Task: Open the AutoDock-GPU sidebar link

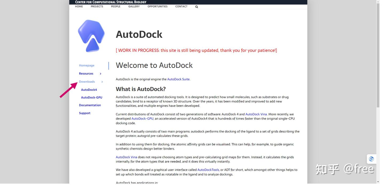Action: click(x=91, y=97)
